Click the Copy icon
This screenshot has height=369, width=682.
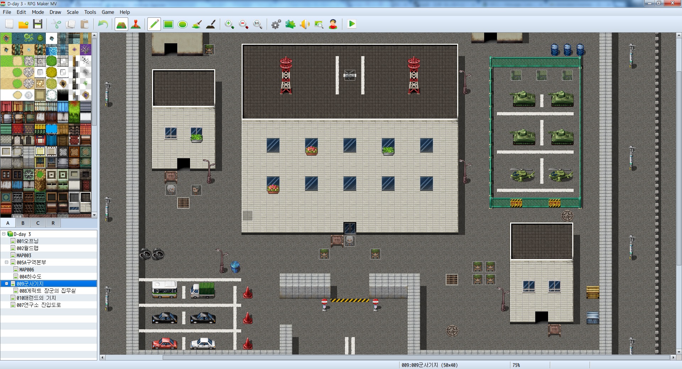pyautogui.click(x=70, y=24)
